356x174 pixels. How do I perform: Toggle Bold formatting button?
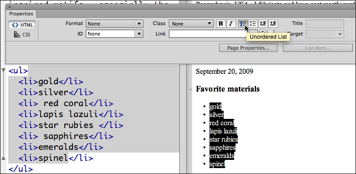coord(220,24)
